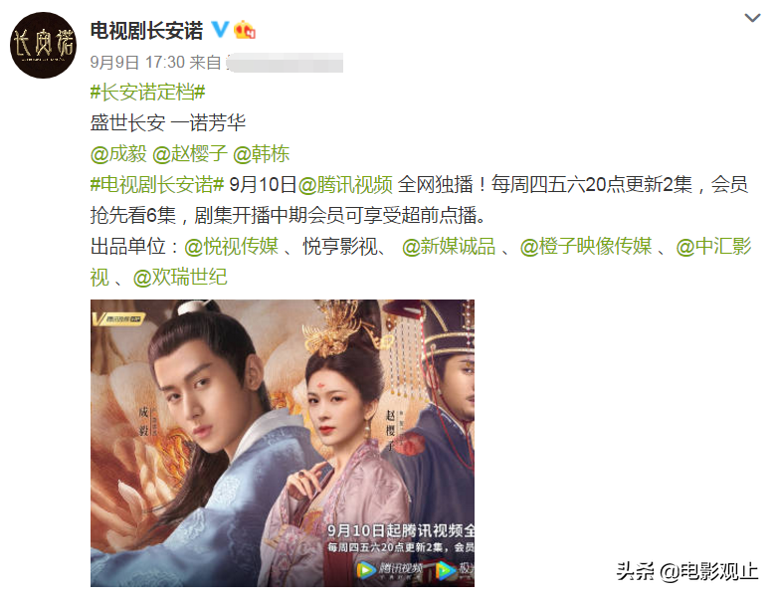Click the crown membership badge icon
Image resolution: width=775 pixels, height=598 pixels.
click(x=245, y=30)
